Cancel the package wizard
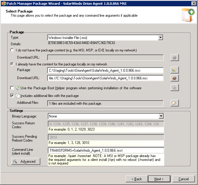The image size is (198, 185). (x=184, y=179)
